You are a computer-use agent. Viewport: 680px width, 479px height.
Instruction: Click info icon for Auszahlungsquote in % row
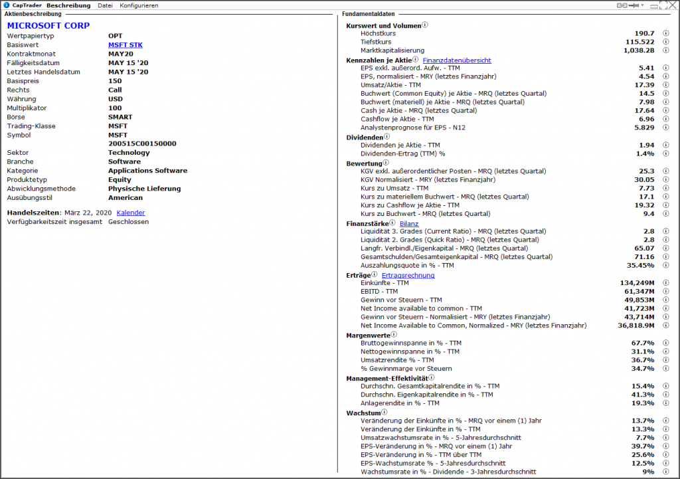click(665, 266)
